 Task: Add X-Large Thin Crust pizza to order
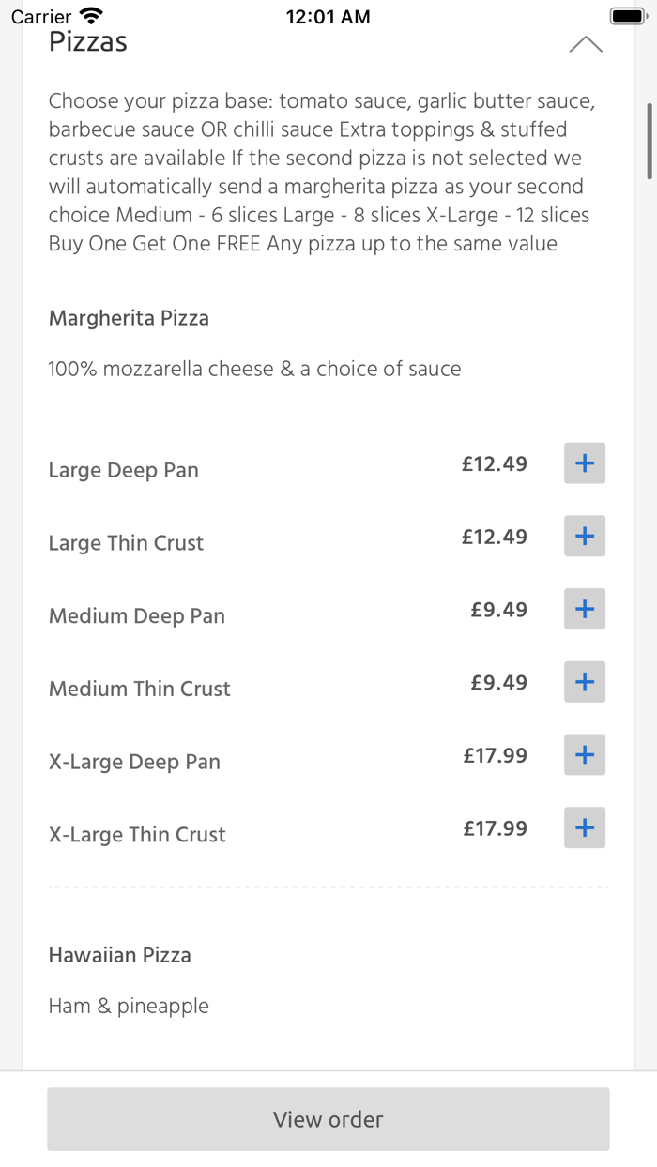(584, 827)
